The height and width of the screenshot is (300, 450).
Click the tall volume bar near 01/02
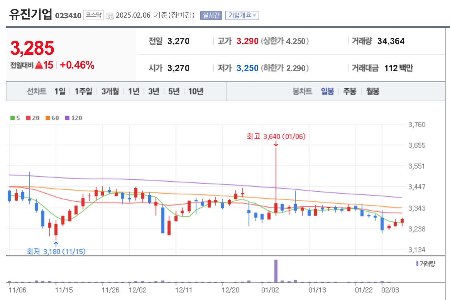pos(276,271)
